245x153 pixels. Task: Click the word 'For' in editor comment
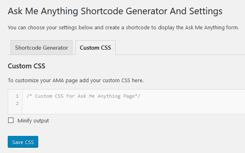coord(70,96)
